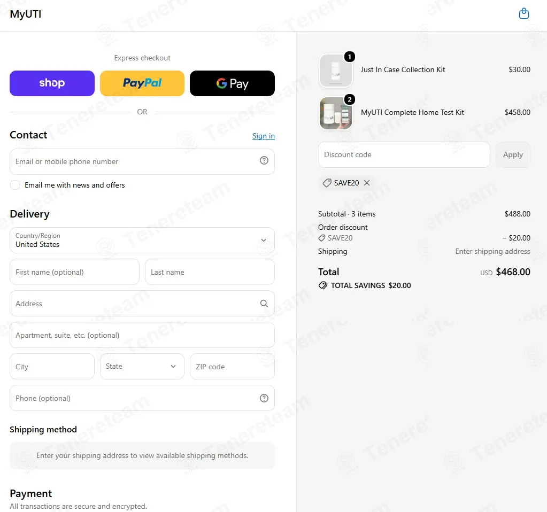Check out with PayPal
The width and height of the screenshot is (547, 512).
pos(142,83)
